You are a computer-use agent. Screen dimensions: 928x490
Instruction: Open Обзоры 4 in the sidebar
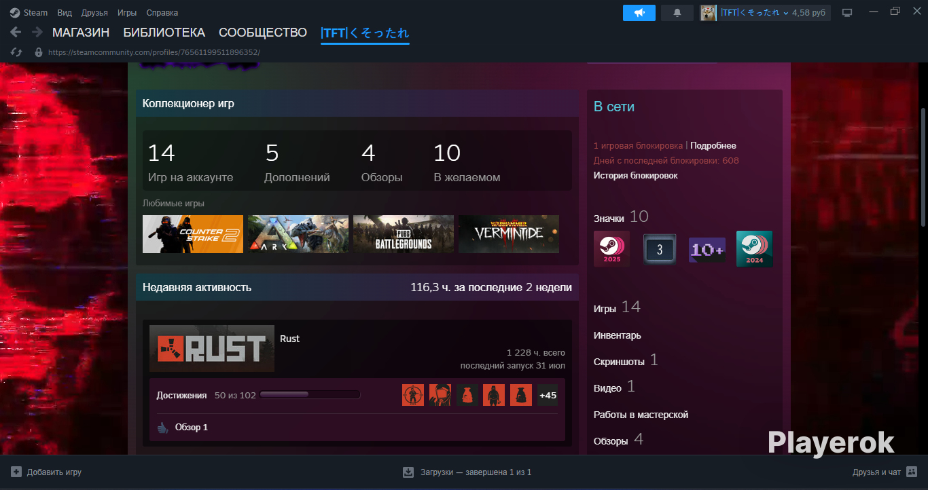pyautogui.click(x=618, y=440)
